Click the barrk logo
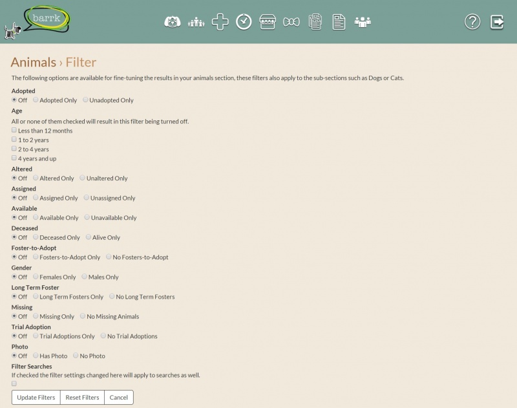Image resolution: width=517 pixels, height=408 pixels. pos(37,21)
